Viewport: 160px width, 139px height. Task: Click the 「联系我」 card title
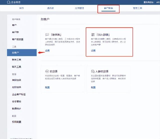tap(56, 35)
